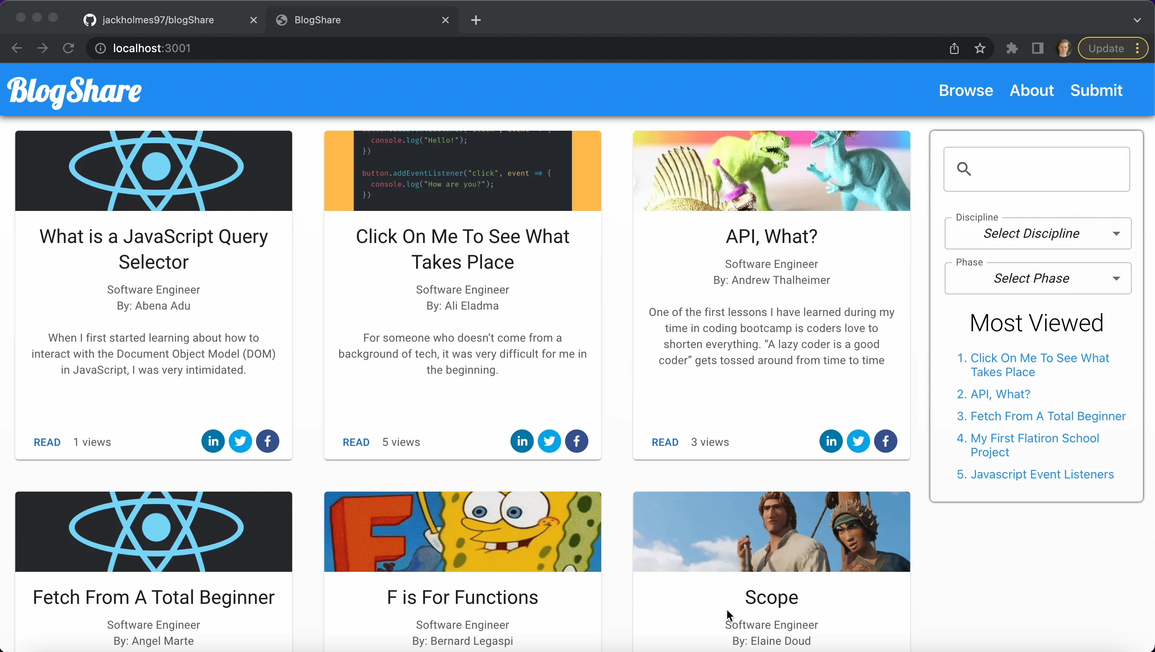
Task: Click inside the sidebar search field
Action: tap(1045, 169)
